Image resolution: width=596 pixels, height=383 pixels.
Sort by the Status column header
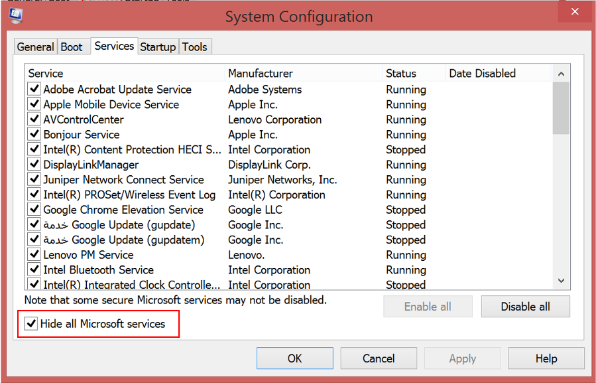[414, 73]
